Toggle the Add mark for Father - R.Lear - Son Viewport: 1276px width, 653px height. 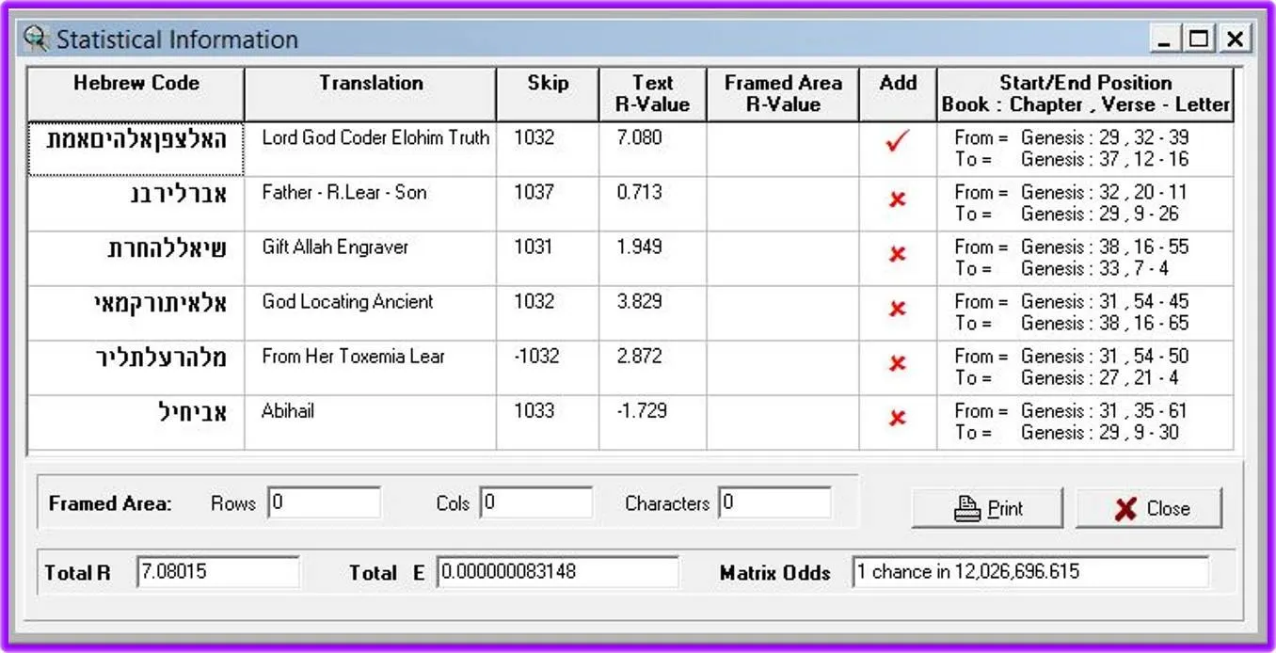898,200
